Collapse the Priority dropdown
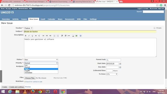 [x=41, y=63]
